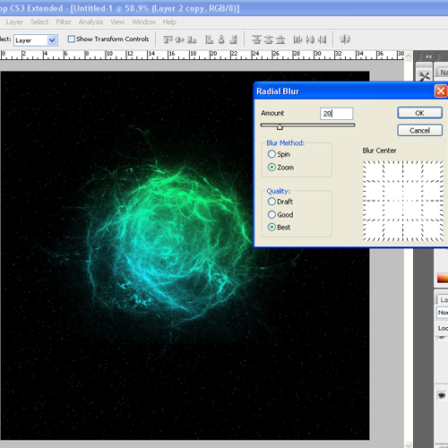Open the View menu
448x448 pixels.
point(117,22)
